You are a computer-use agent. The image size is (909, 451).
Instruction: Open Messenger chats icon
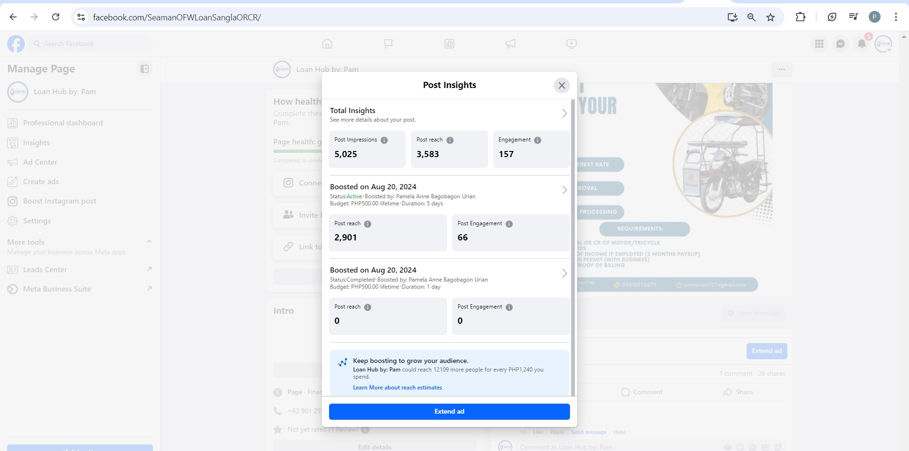tap(840, 44)
